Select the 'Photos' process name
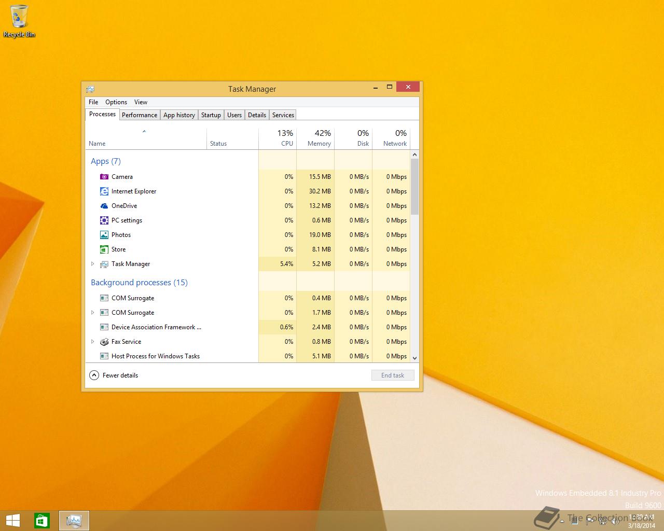Viewport: 664px width, 531px height. [x=121, y=235]
